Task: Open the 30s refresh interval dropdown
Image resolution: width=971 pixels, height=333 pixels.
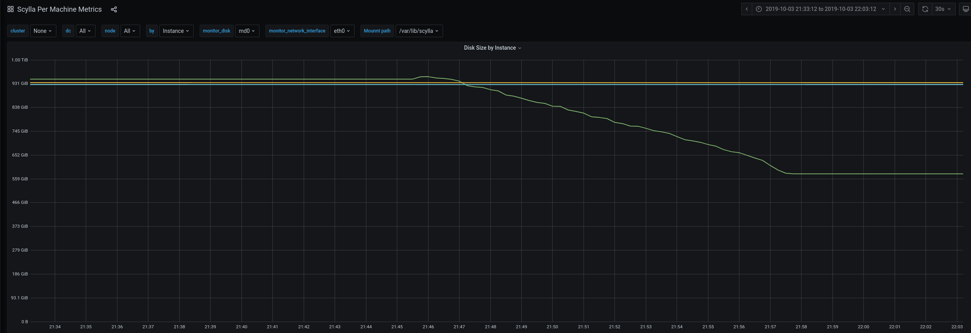Action: tap(943, 9)
